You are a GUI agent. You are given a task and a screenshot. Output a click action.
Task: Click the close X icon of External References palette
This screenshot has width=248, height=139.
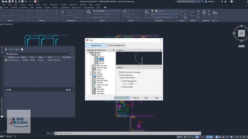point(2,47)
